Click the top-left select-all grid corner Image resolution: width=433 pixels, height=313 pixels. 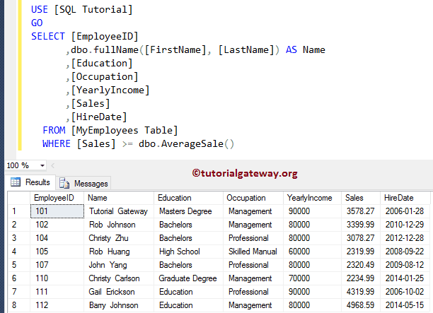click(x=14, y=198)
